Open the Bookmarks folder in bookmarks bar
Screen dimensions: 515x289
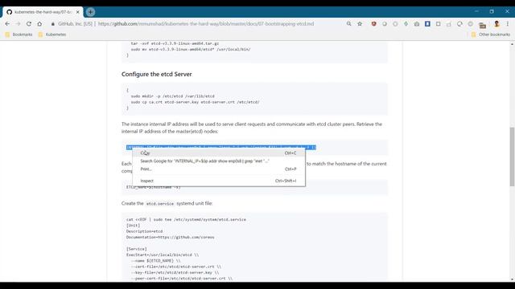pos(19,35)
